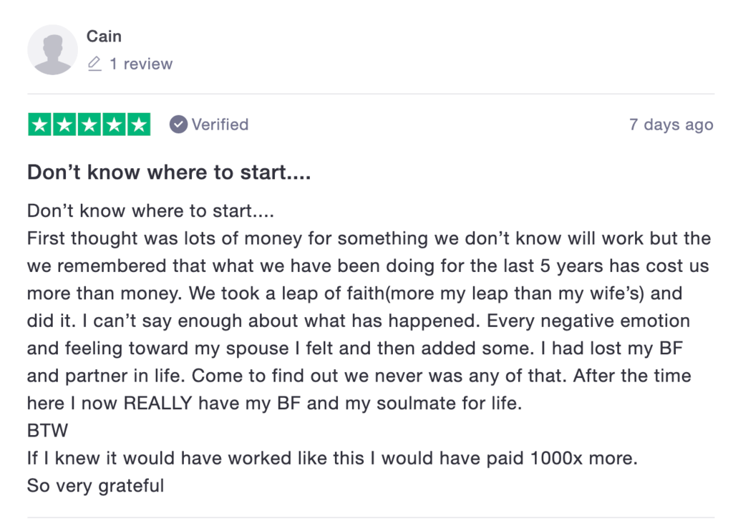Click the "So very grateful" closing line

pyautogui.click(x=95, y=486)
